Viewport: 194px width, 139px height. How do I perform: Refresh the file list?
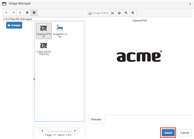[20, 13]
